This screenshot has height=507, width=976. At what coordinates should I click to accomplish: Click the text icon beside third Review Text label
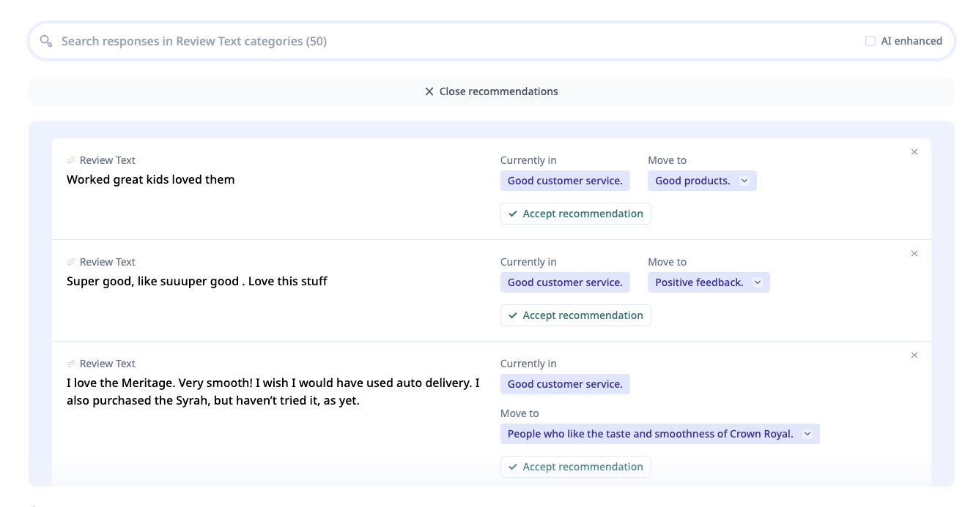click(x=71, y=364)
